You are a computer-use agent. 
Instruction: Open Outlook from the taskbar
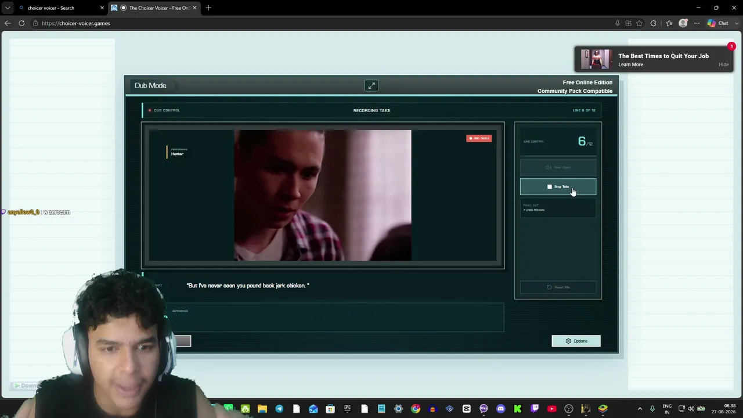tap(313, 409)
